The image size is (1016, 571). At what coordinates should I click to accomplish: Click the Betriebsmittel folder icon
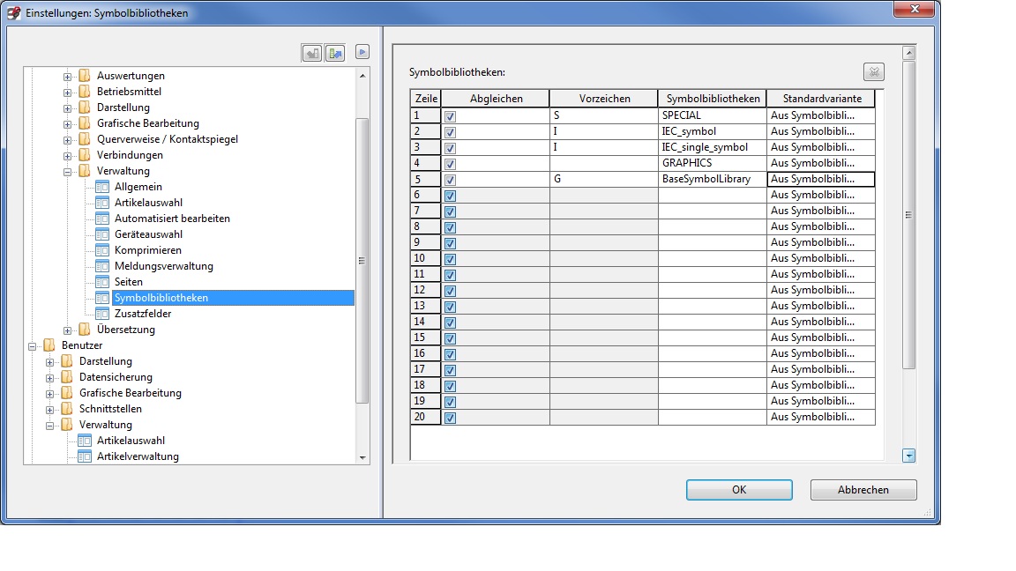(x=85, y=92)
